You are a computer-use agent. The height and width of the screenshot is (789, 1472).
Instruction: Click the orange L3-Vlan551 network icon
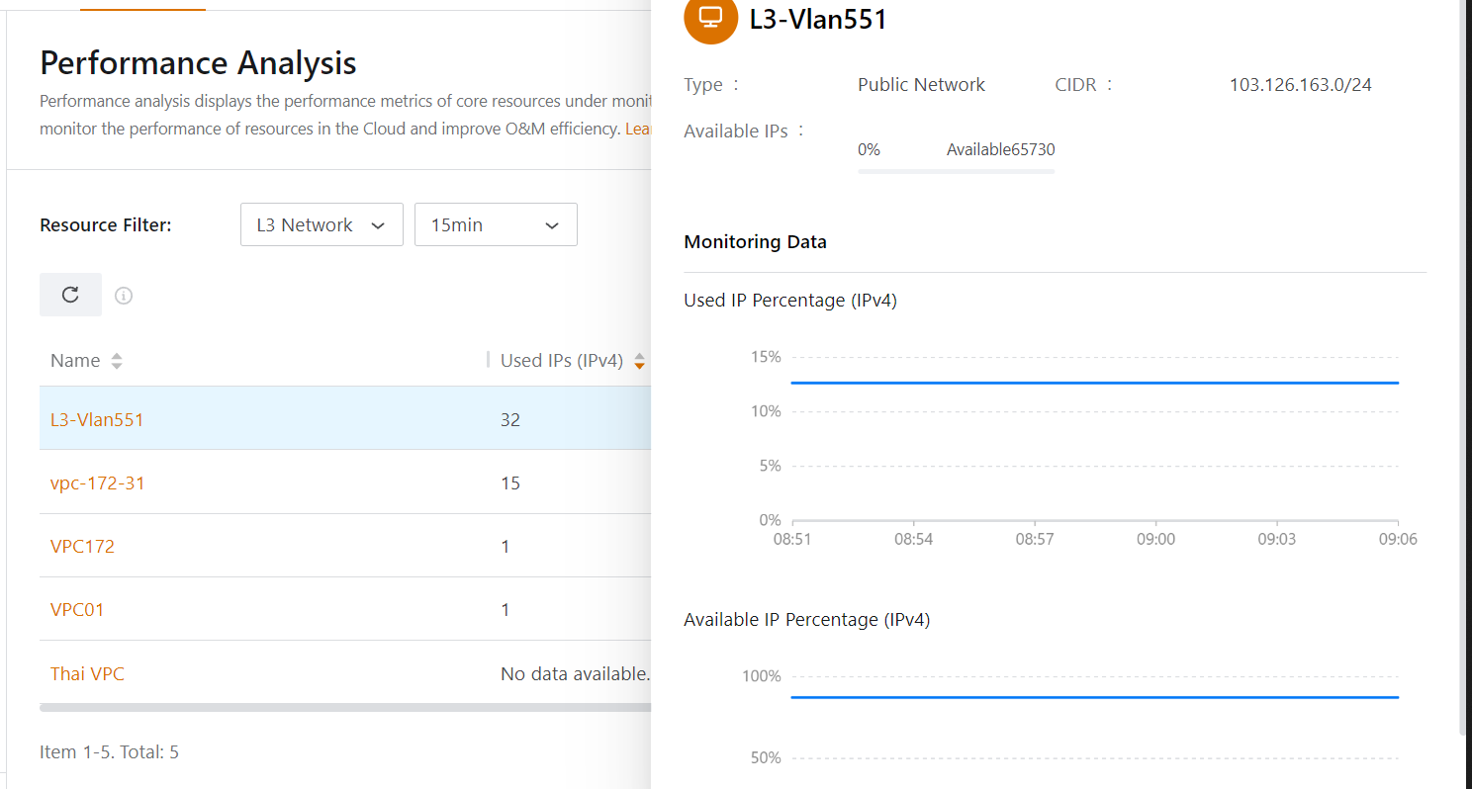[710, 18]
